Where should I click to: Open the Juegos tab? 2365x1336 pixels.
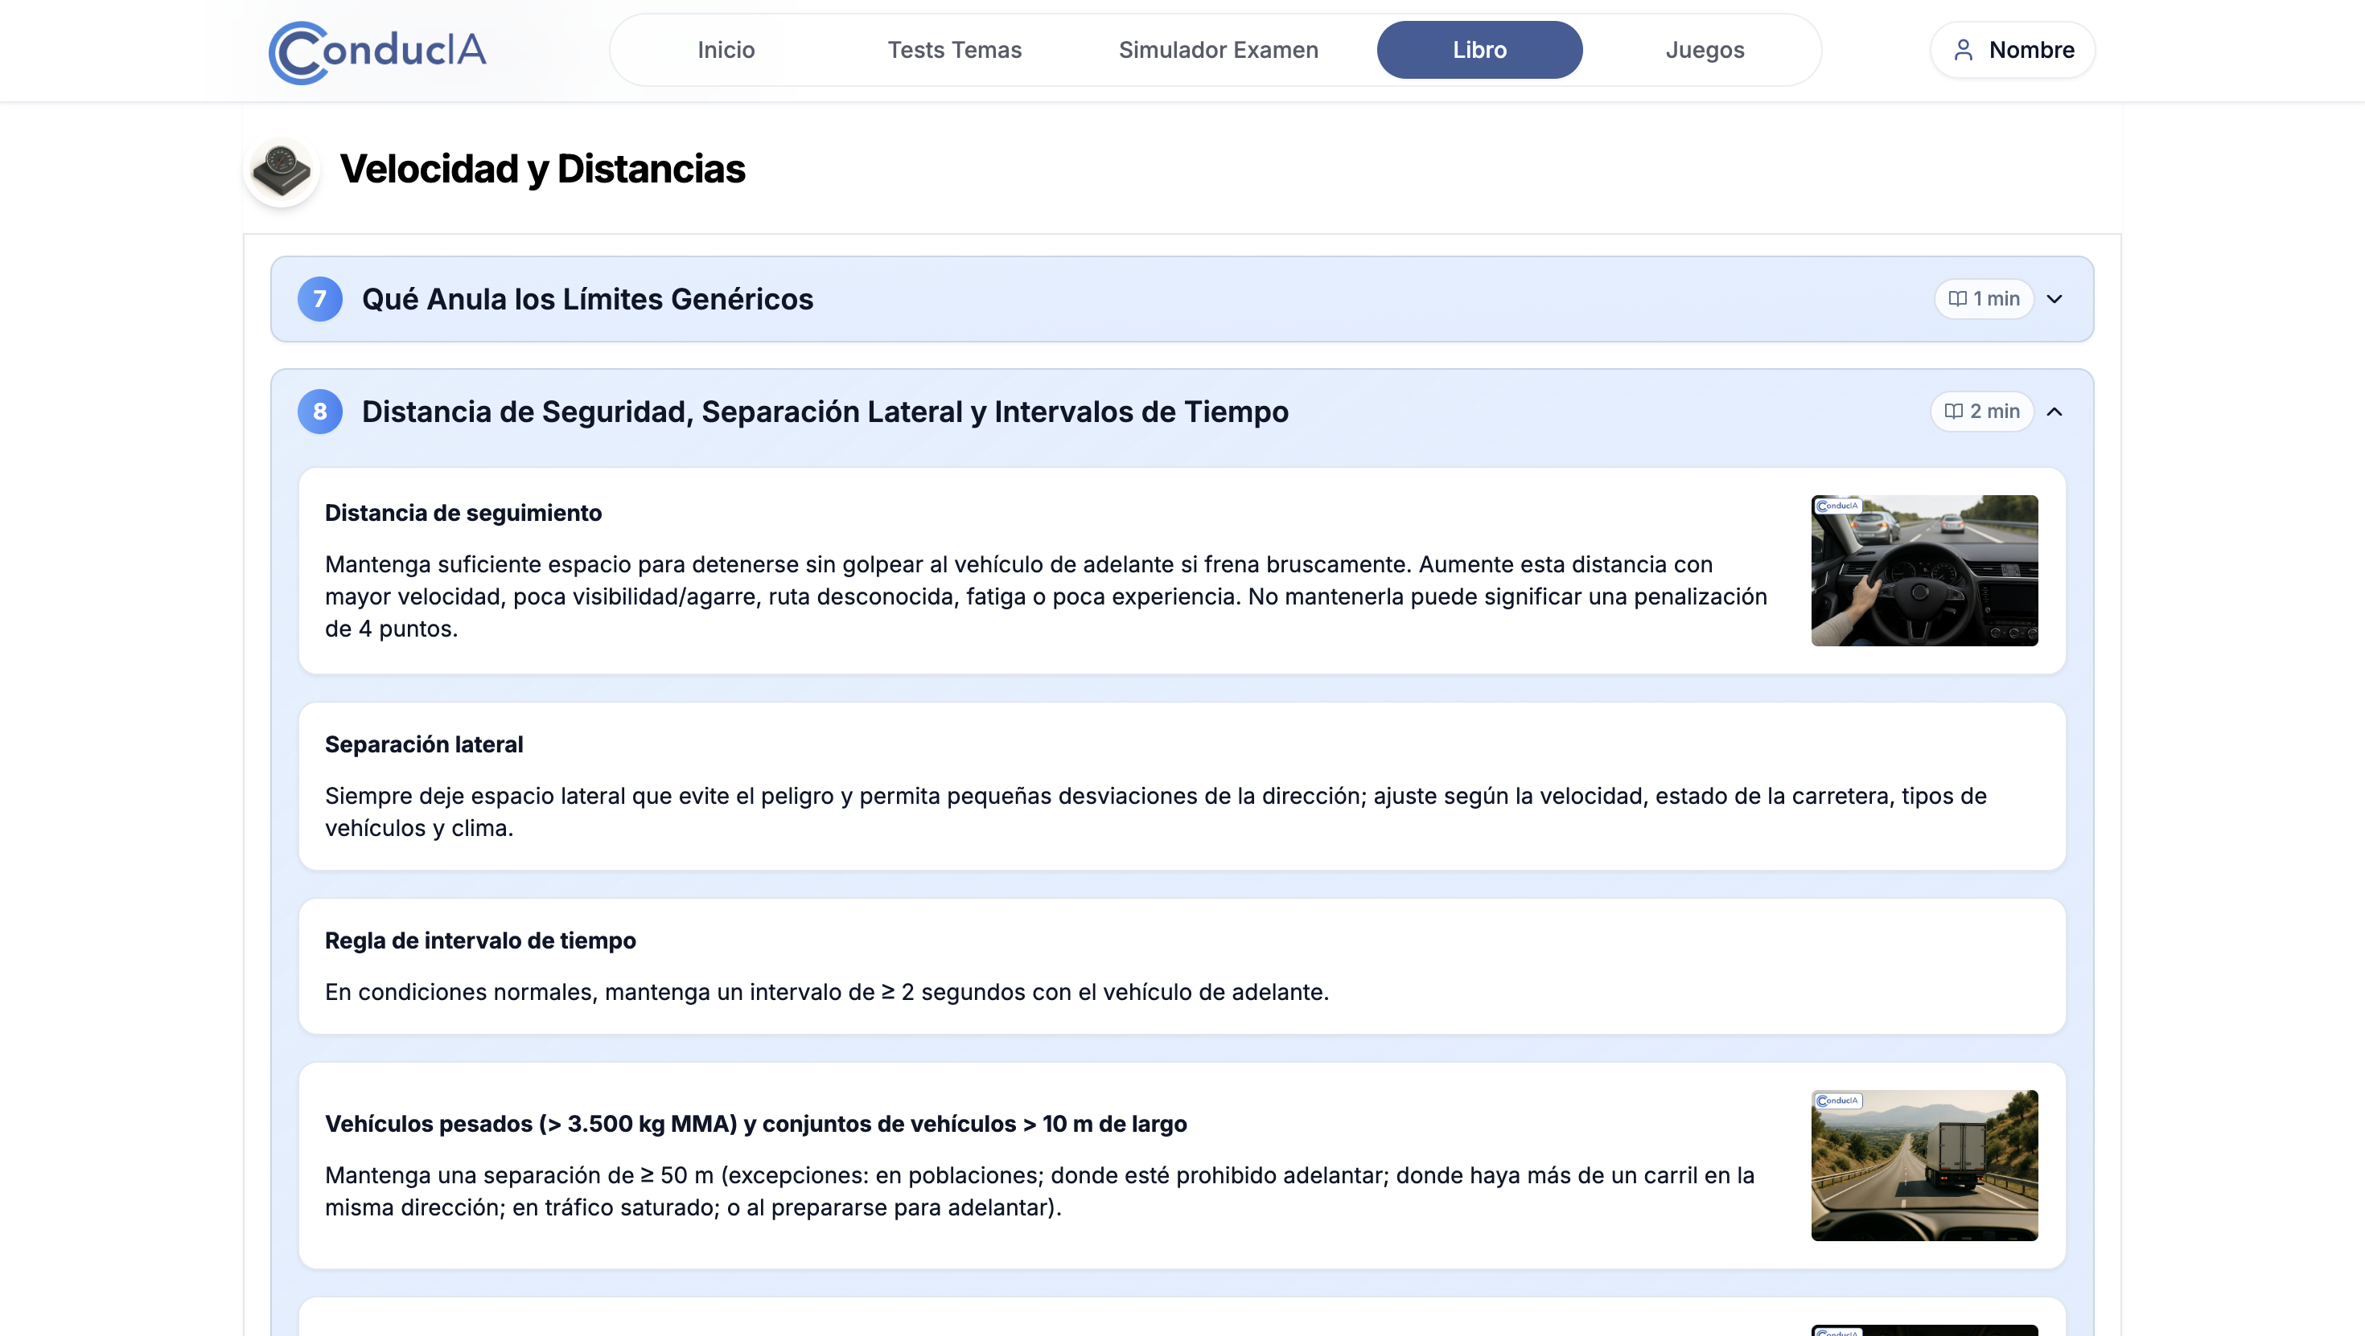[x=1704, y=51]
